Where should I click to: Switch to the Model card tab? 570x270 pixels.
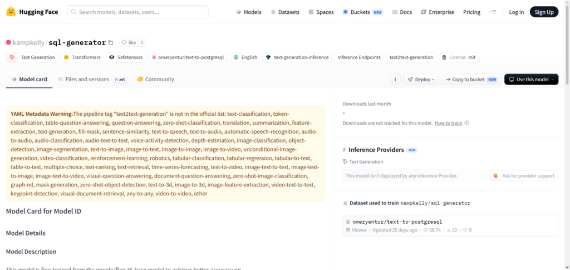point(29,79)
